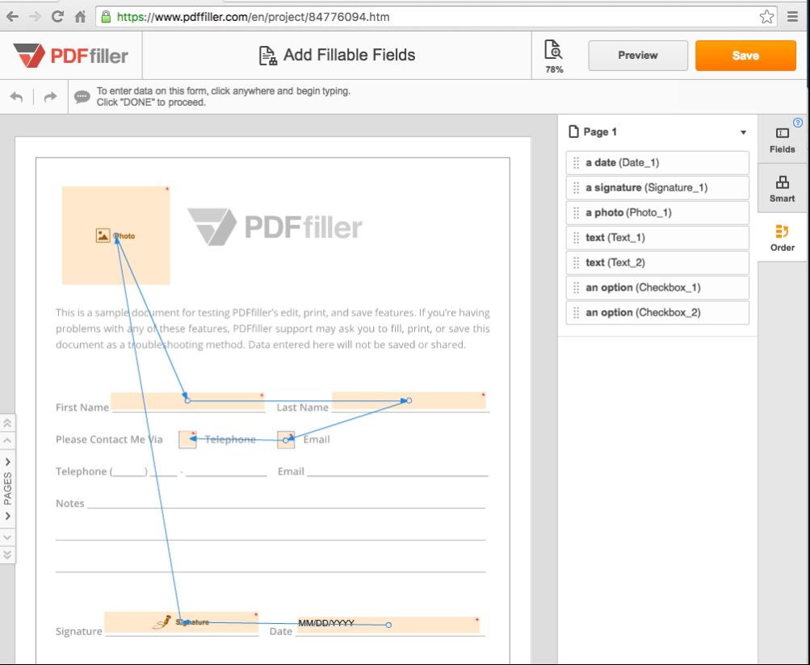Viewport: 810px width, 665px height.
Task: Click the PDFfiller logo in the header
Action: point(71,55)
